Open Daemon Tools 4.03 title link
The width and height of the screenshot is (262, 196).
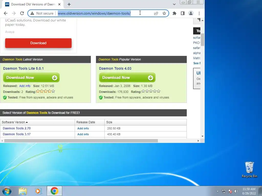click(115, 68)
